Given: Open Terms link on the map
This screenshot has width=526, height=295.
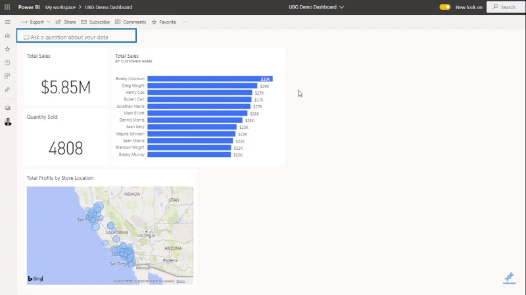Looking at the screenshot, I should (x=180, y=281).
